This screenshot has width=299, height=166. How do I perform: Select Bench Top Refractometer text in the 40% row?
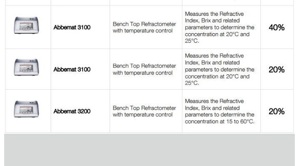tap(144, 24)
